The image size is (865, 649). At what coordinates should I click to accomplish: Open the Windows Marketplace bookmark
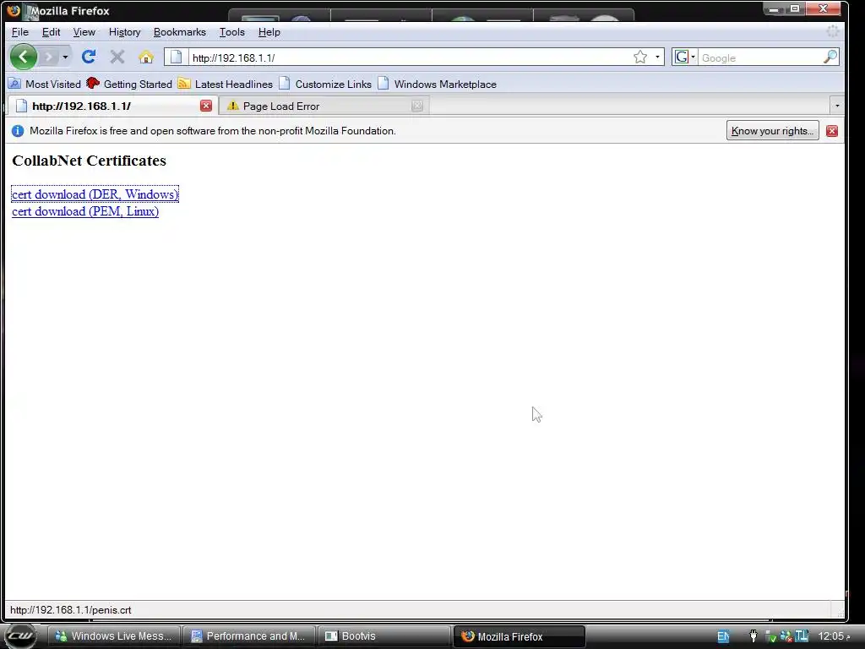[x=437, y=84]
